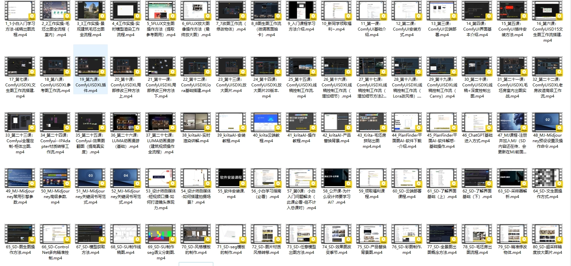Click the 37_第二十七课 LUMA动画漫游 video thumbnail
Viewport: 571px width, 266px height.
click(161, 122)
